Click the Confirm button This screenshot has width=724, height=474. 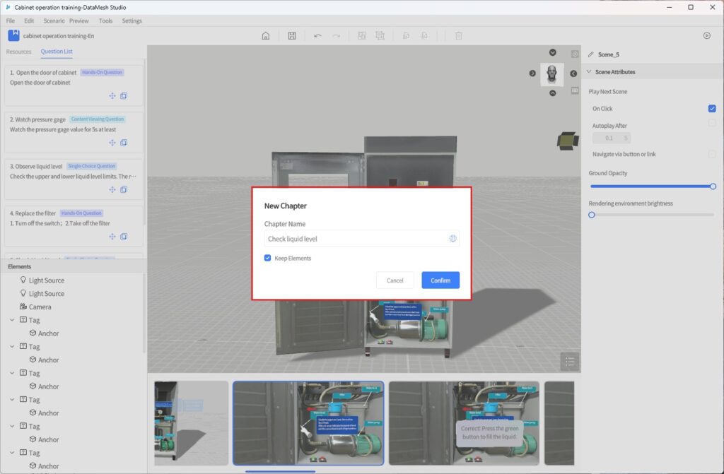point(440,280)
